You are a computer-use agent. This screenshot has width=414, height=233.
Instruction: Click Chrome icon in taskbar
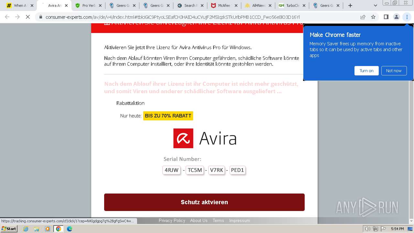click(x=59, y=229)
